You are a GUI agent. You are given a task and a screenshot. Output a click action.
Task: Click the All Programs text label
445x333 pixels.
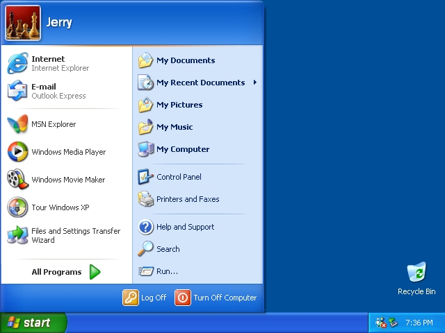click(x=56, y=272)
